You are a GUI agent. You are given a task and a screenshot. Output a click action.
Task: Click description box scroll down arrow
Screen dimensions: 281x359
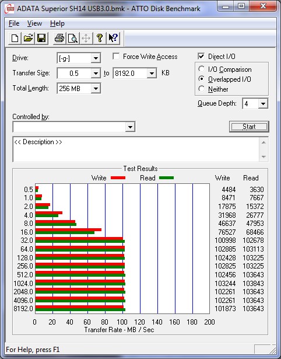click(264, 157)
